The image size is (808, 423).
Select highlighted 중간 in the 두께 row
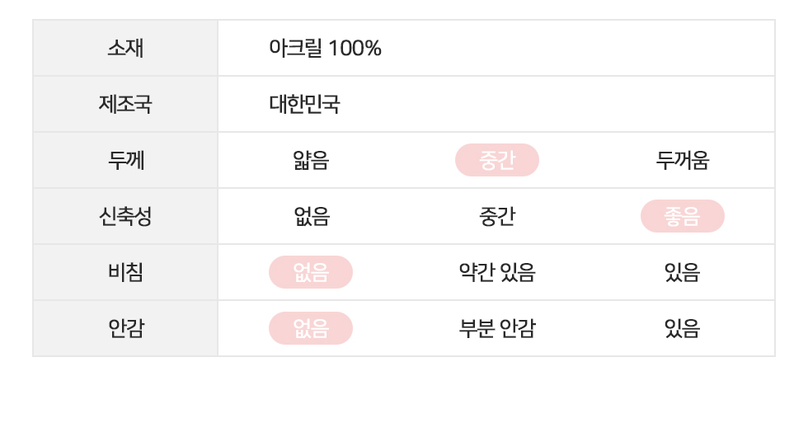497,161
